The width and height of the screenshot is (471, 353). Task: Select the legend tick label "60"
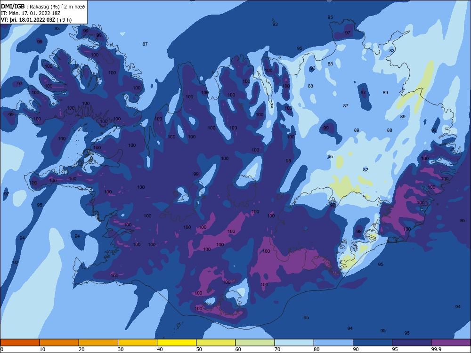pyautogui.click(x=238, y=349)
